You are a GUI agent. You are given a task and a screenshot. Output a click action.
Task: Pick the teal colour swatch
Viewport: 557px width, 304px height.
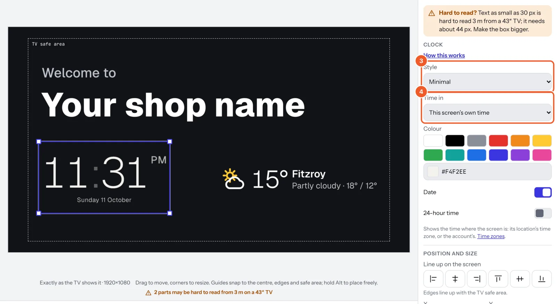(455, 155)
